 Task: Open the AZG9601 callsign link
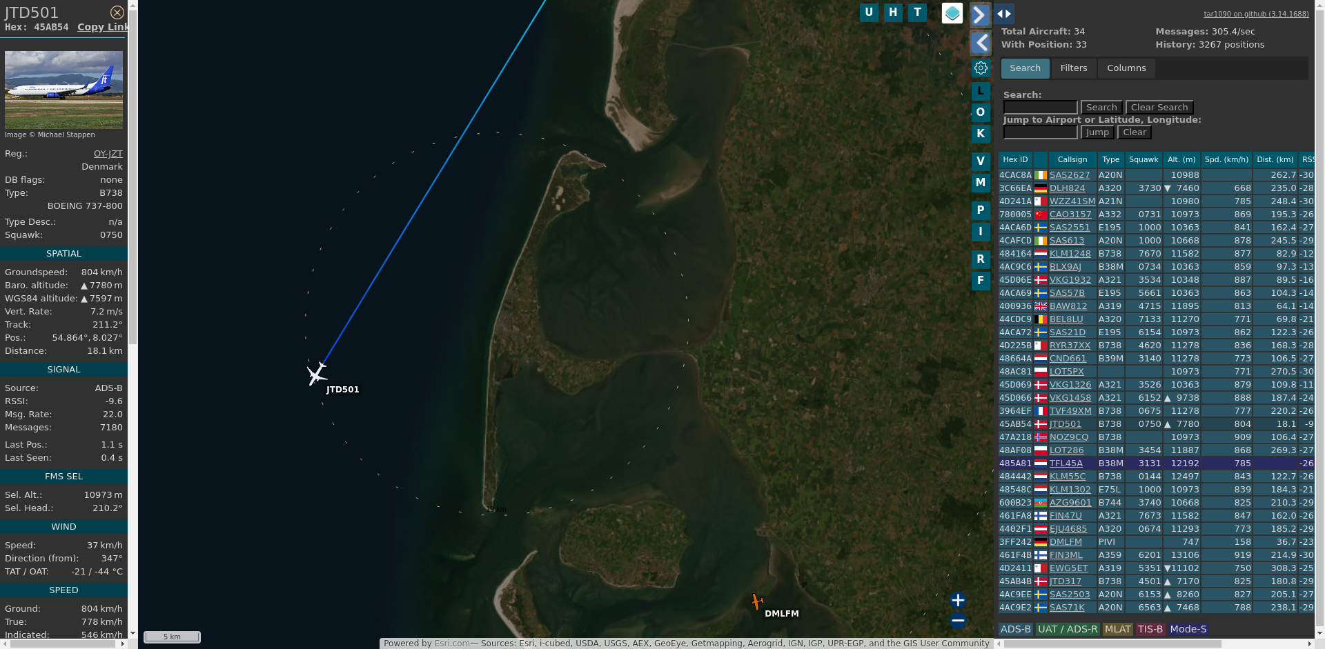1070,503
